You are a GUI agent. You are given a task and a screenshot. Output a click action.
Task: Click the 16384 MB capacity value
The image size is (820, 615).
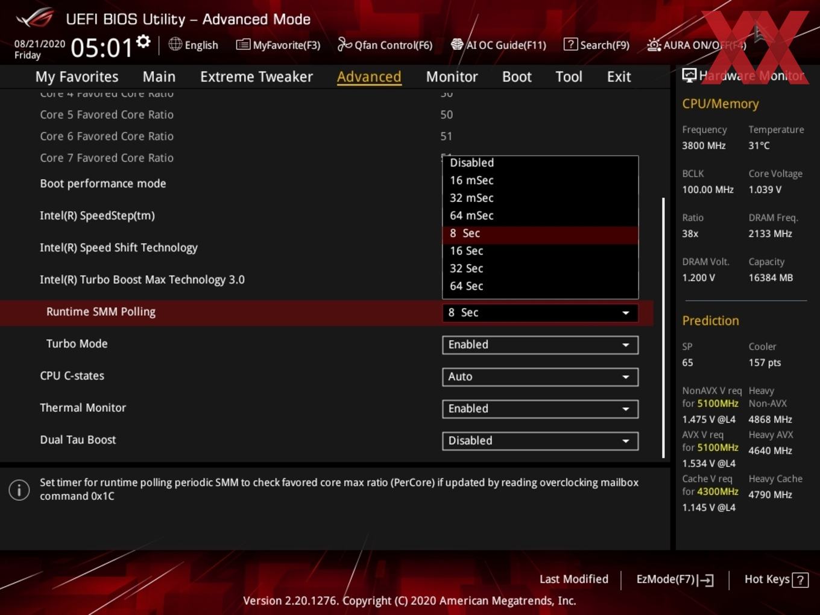[x=771, y=277]
